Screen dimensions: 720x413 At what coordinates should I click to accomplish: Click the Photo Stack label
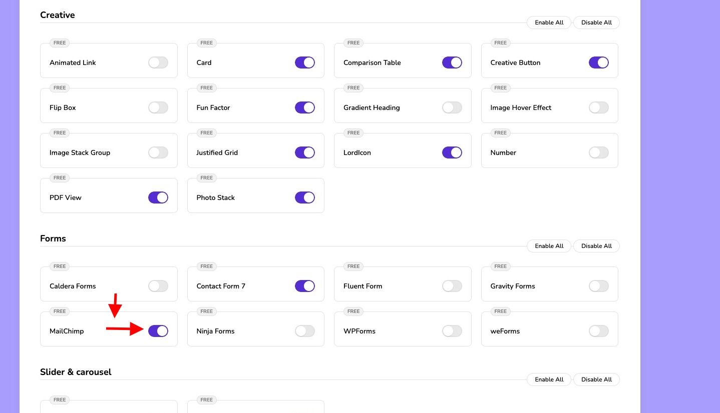(215, 197)
